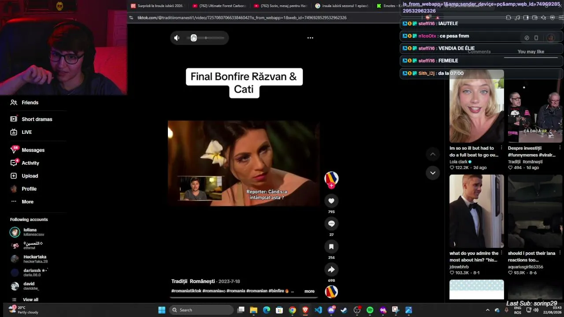Show hidden system tray icons
Screen dimensions: 564x317
point(487,310)
